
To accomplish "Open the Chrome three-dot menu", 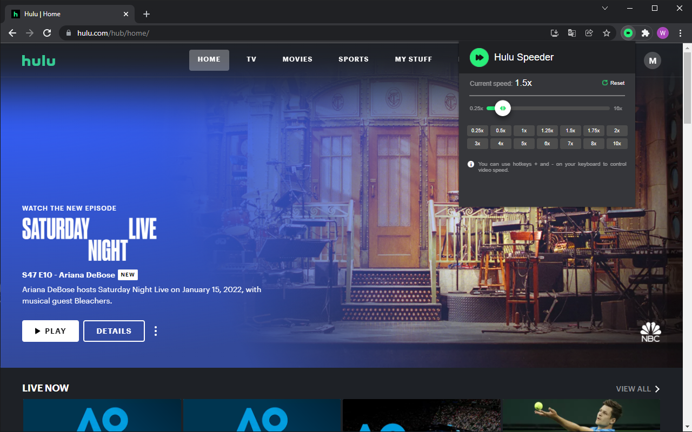I will click(x=680, y=33).
